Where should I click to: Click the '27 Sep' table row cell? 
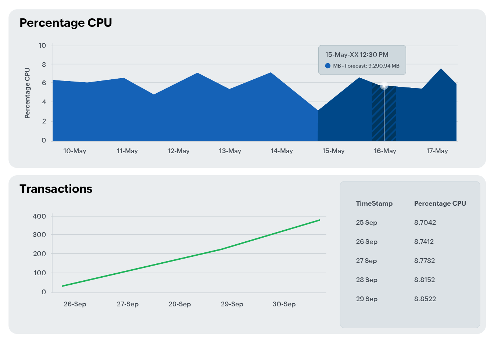[366, 261]
